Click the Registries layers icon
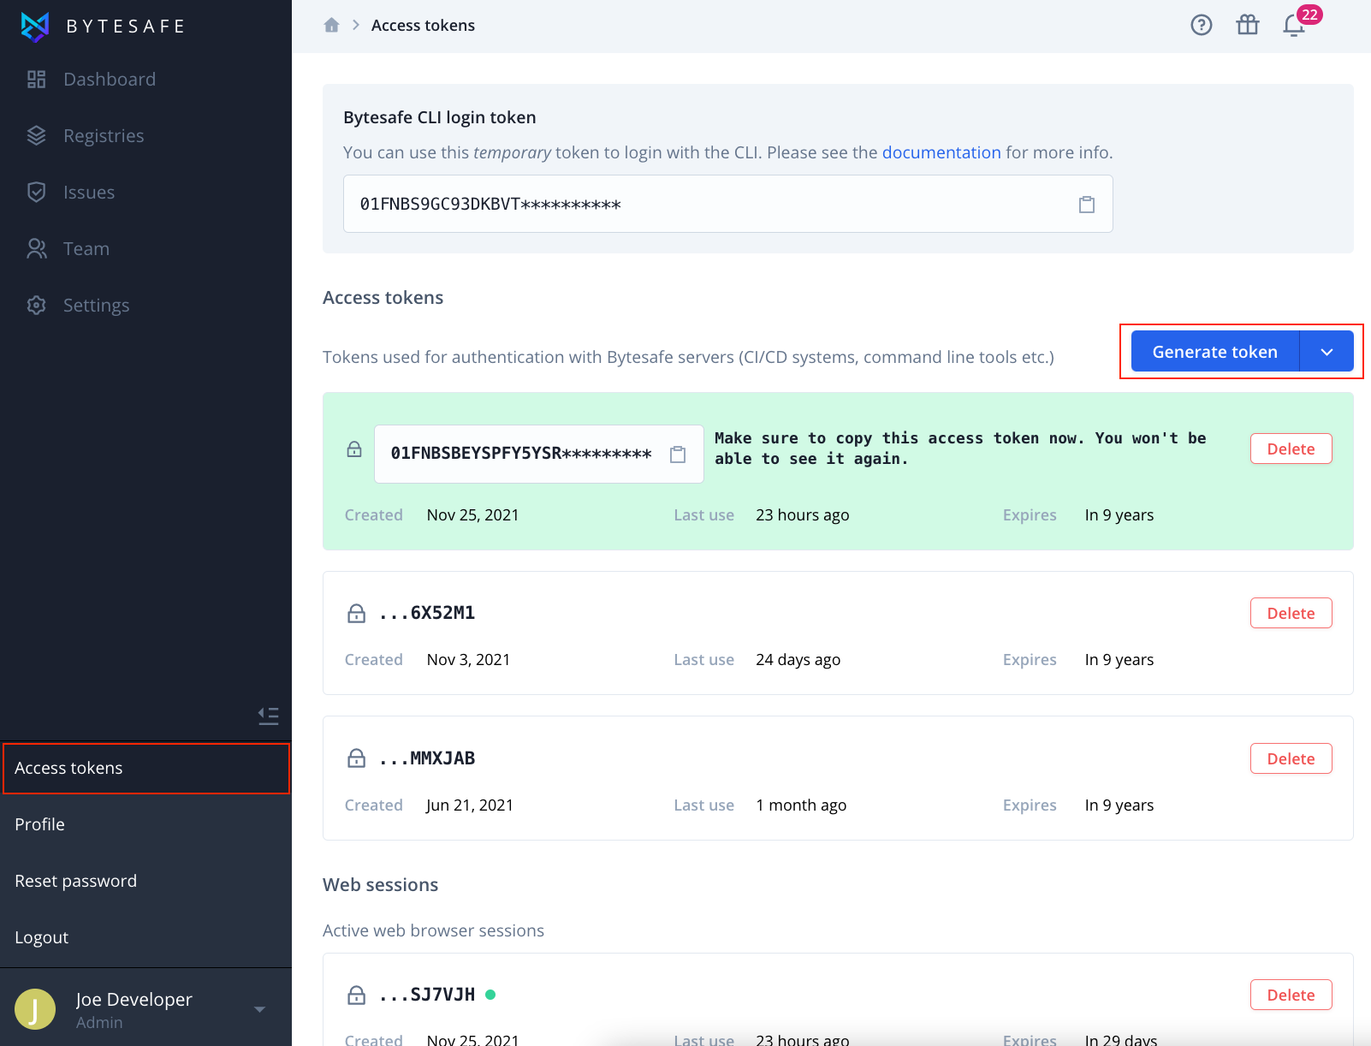Image resolution: width=1371 pixels, height=1046 pixels. [x=36, y=135]
